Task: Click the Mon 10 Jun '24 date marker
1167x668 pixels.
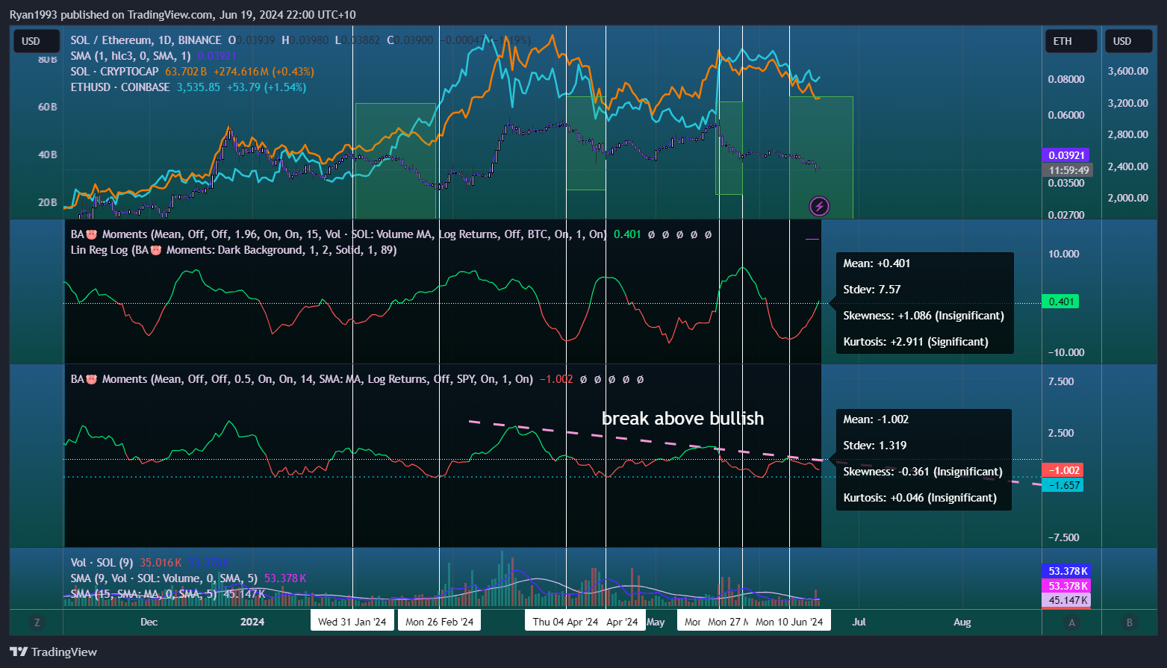Action: (x=789, y=622)
